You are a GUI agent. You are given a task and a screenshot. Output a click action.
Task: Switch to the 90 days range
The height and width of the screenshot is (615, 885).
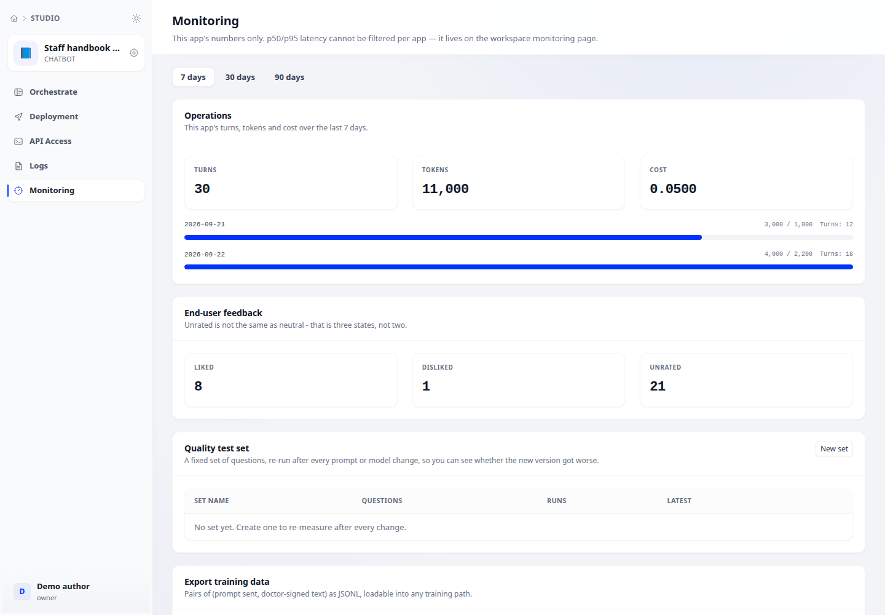pyautogui.click(x=289, y=77)
